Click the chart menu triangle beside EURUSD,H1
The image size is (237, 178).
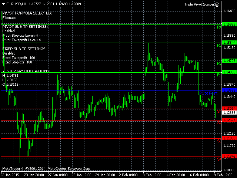click(3, 4)
